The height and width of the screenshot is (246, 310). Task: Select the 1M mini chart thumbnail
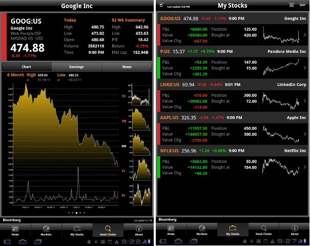point(139,119)
